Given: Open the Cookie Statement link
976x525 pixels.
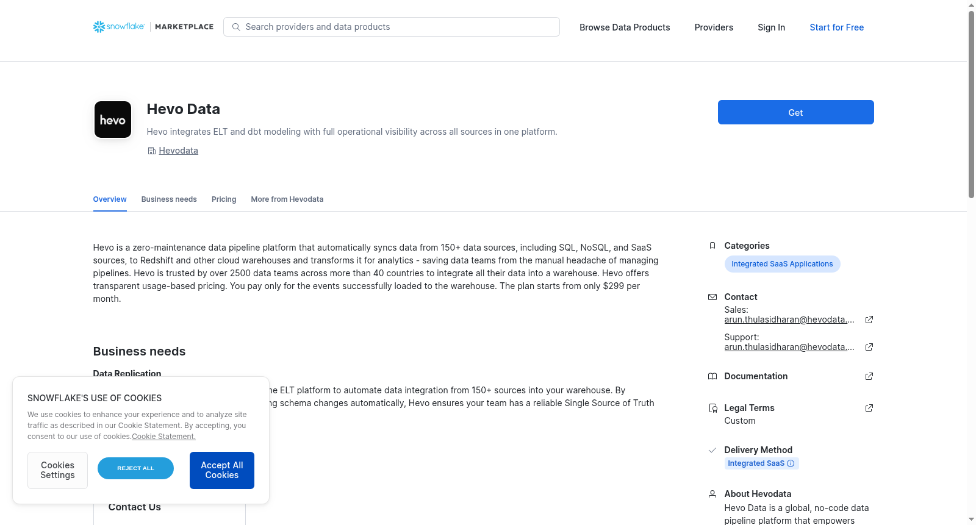Looking at the screenshot, I should (164, 437).
